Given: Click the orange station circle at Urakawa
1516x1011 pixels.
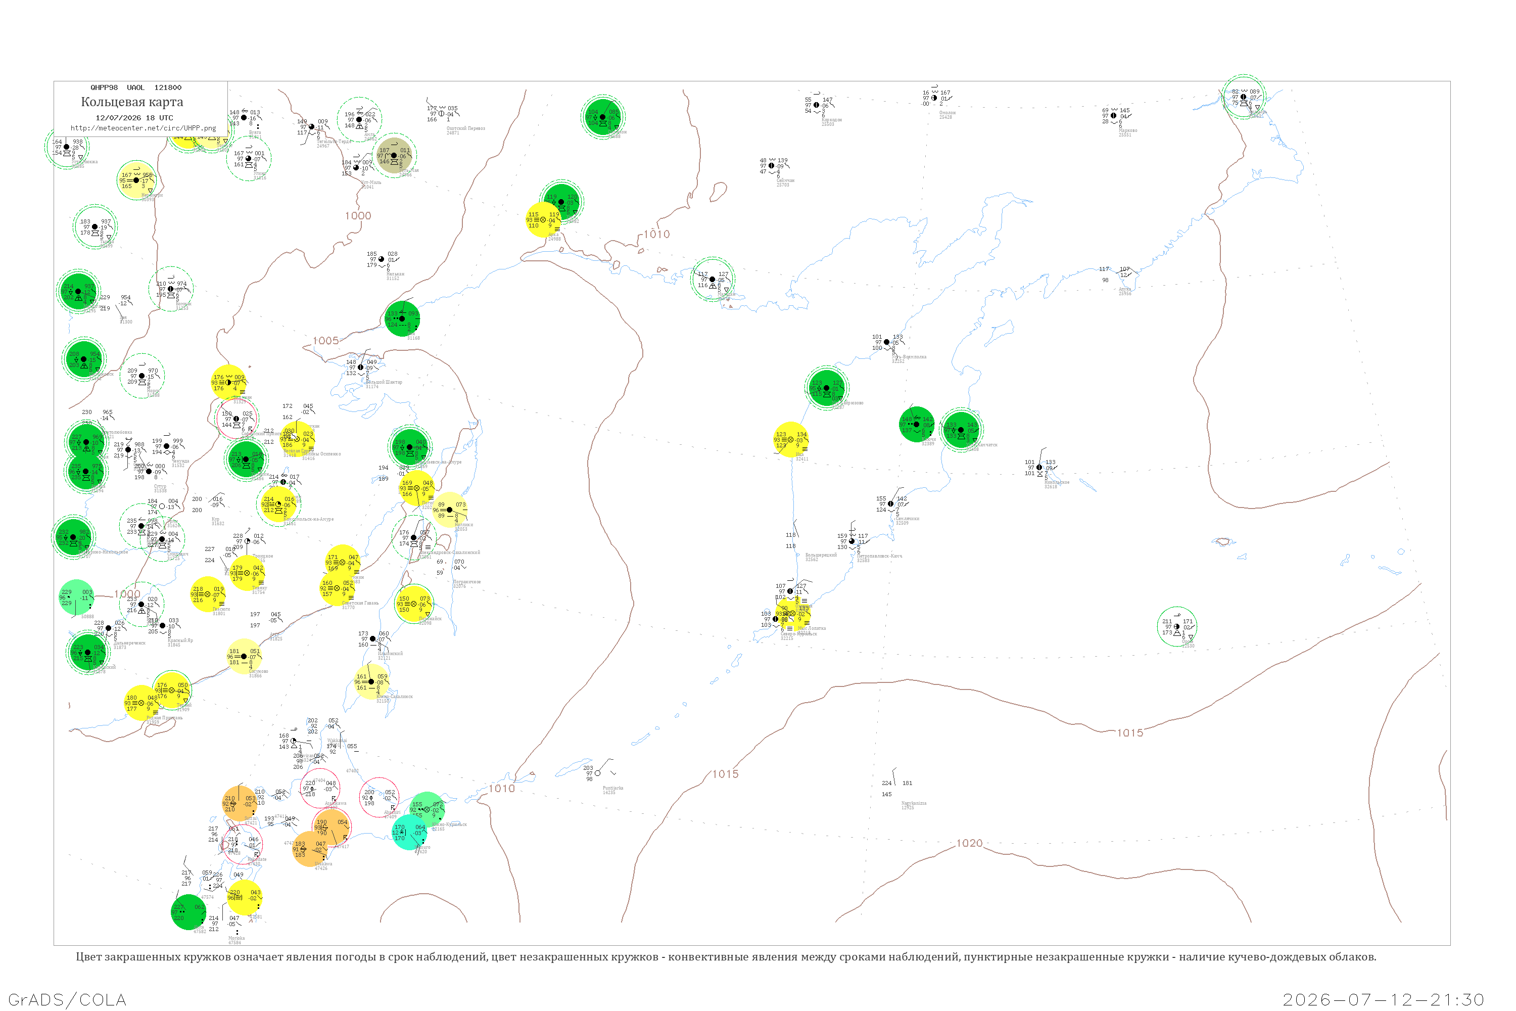Looking at the screenshot, I should tap(310, 849).
